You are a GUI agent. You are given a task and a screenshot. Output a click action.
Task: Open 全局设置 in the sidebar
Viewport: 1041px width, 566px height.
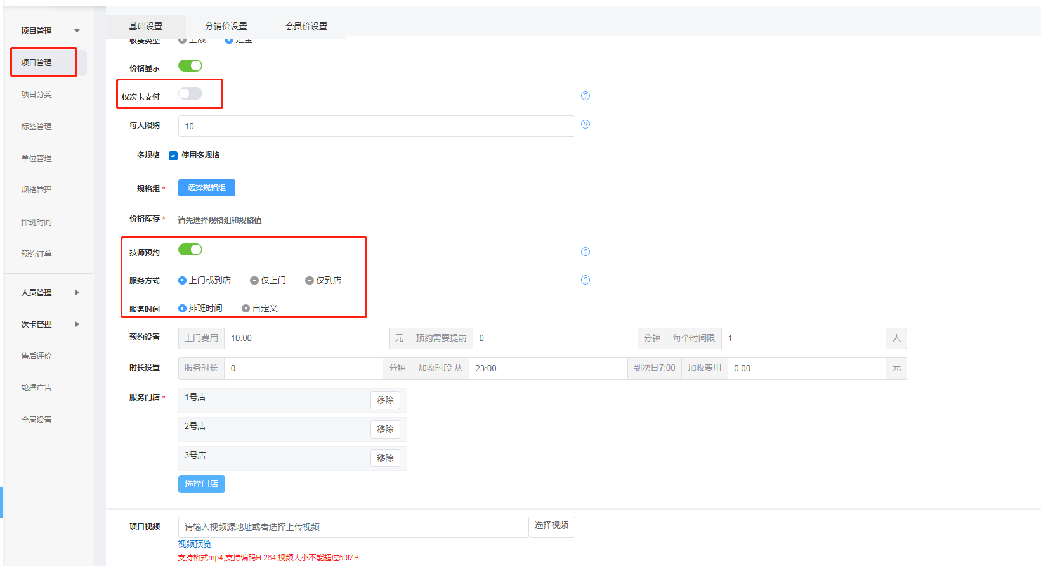37,420
